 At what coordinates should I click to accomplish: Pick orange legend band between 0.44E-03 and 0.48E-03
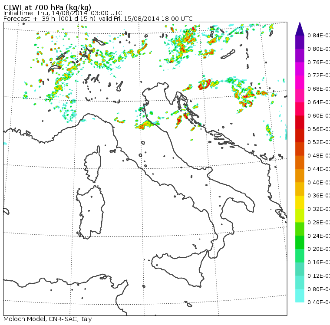tap(300, 162)
